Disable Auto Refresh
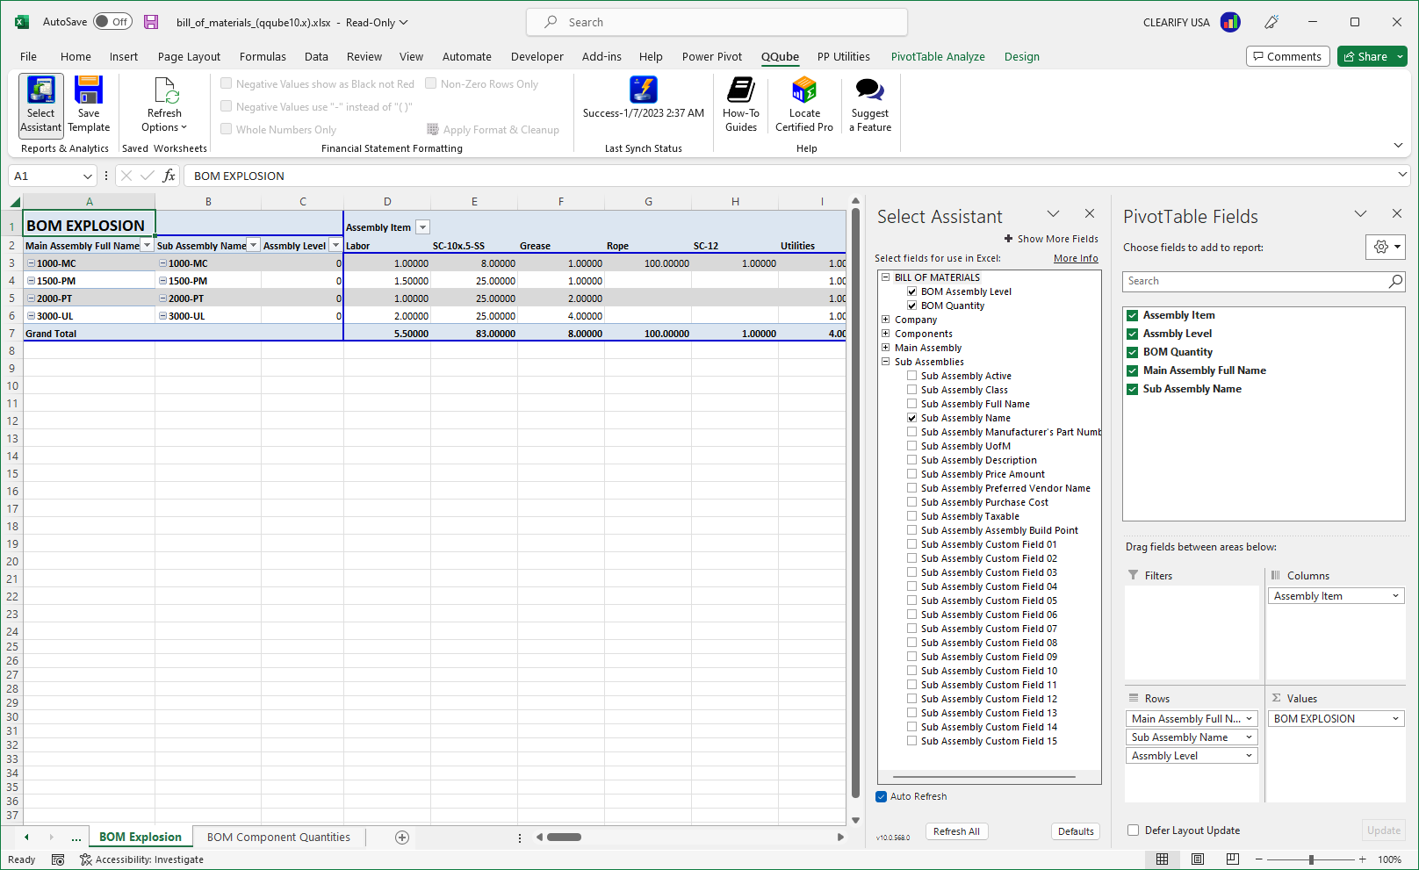Viewport: 1419px width, 870px height. (881, 796)
